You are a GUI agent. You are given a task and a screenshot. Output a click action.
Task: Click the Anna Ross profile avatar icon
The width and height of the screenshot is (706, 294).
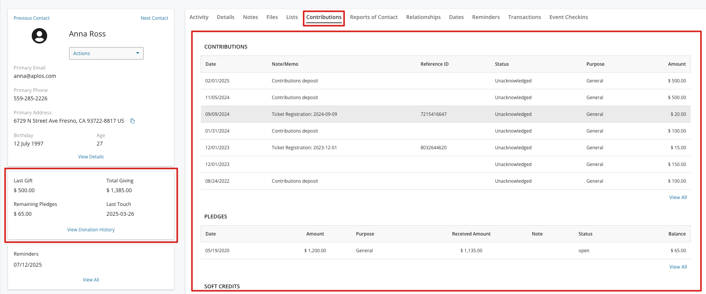coord(39,36)
